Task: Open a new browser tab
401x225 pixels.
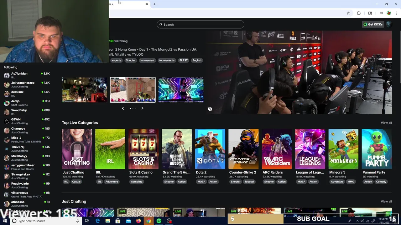Action: coord(154,4)
